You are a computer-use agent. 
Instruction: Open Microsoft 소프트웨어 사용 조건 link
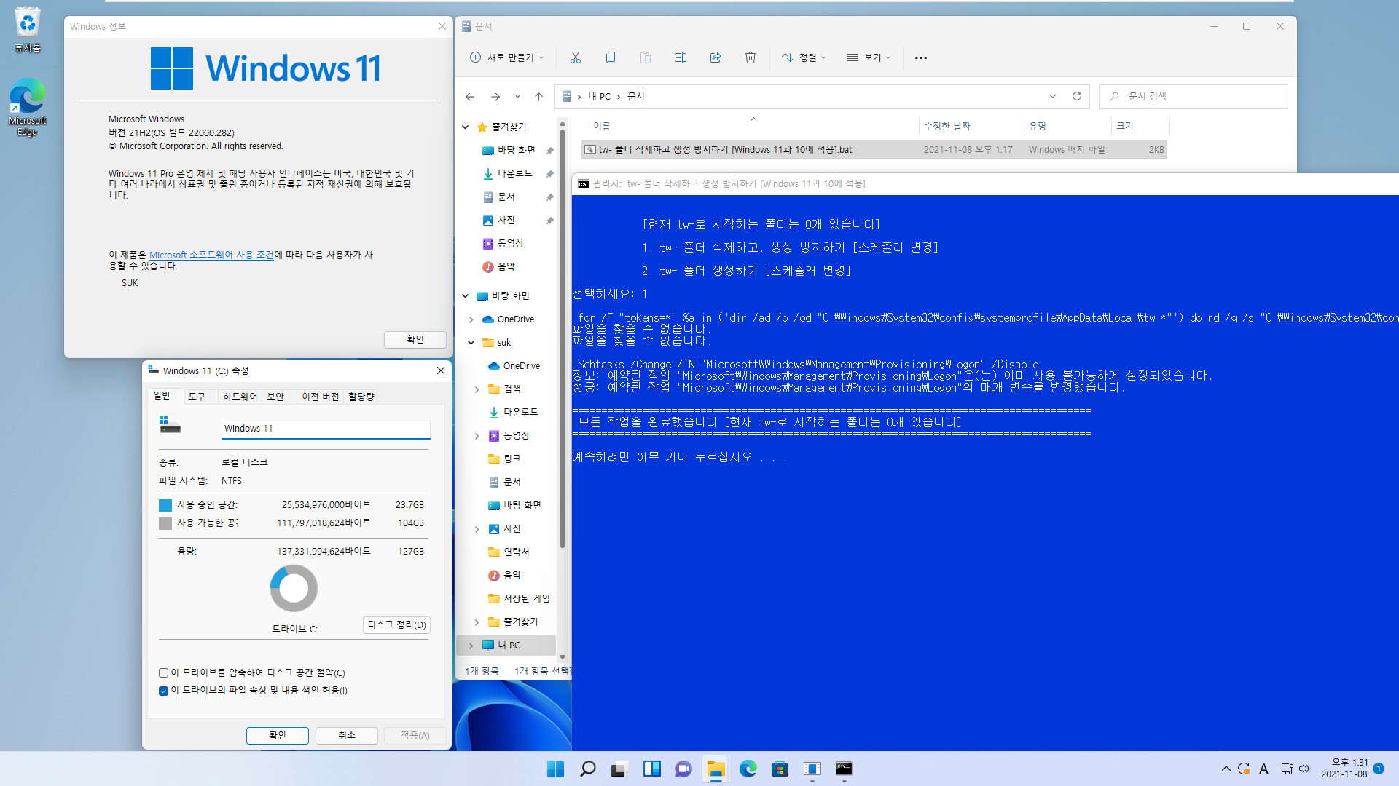(x=212, y=255)
